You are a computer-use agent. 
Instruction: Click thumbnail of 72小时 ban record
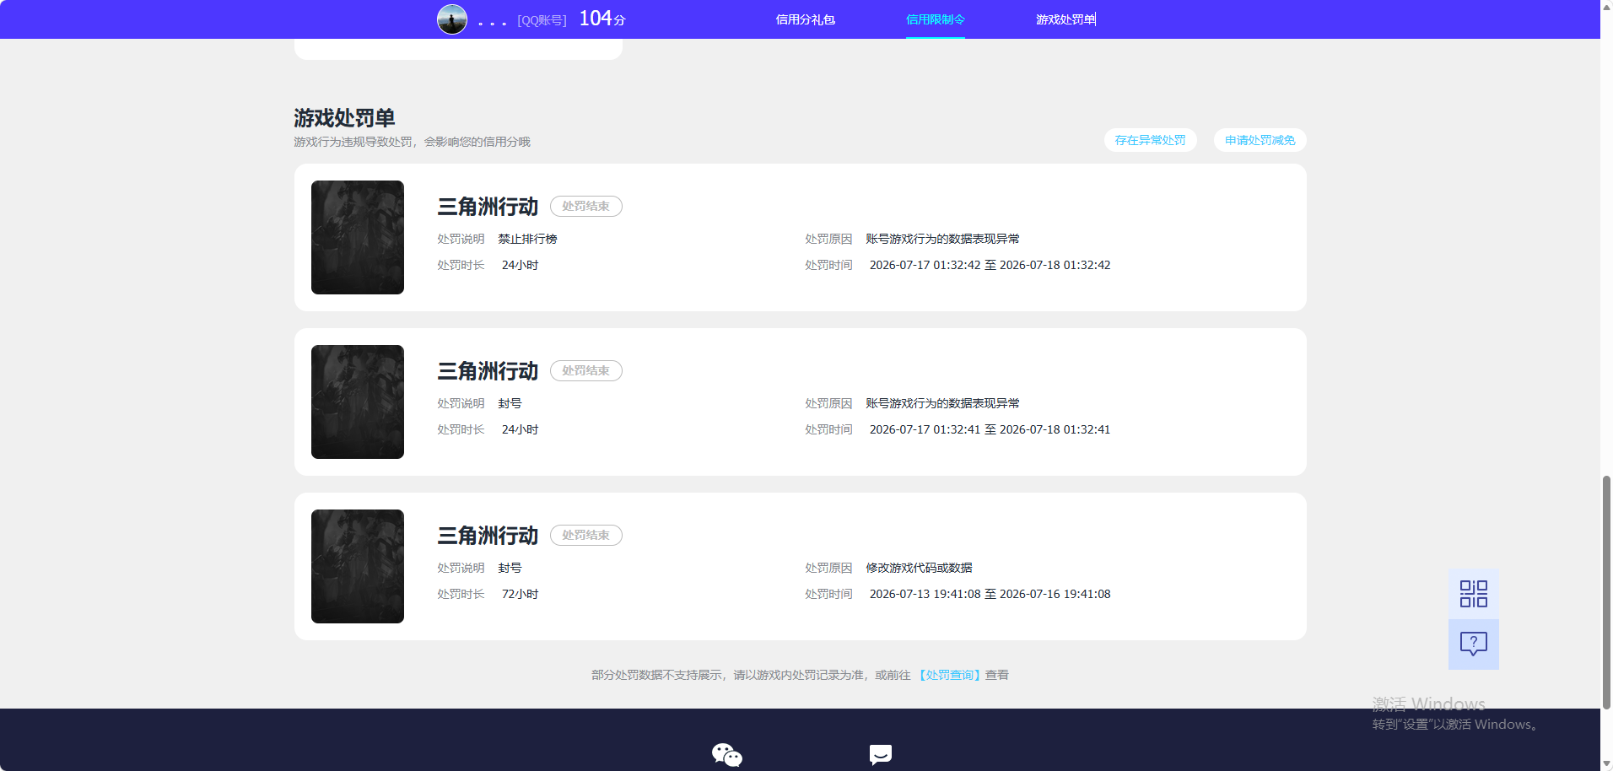click(x=358, y=566)
